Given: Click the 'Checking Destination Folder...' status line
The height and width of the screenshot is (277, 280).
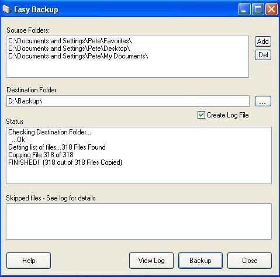Looking at the screenshot, I should pos(50,132).
